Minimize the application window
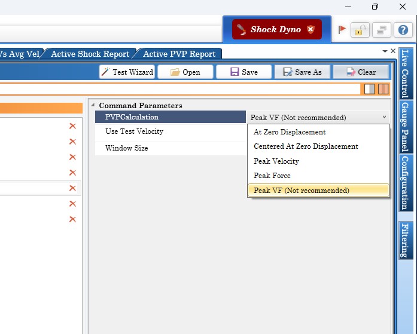 click(x=348, y=7)
